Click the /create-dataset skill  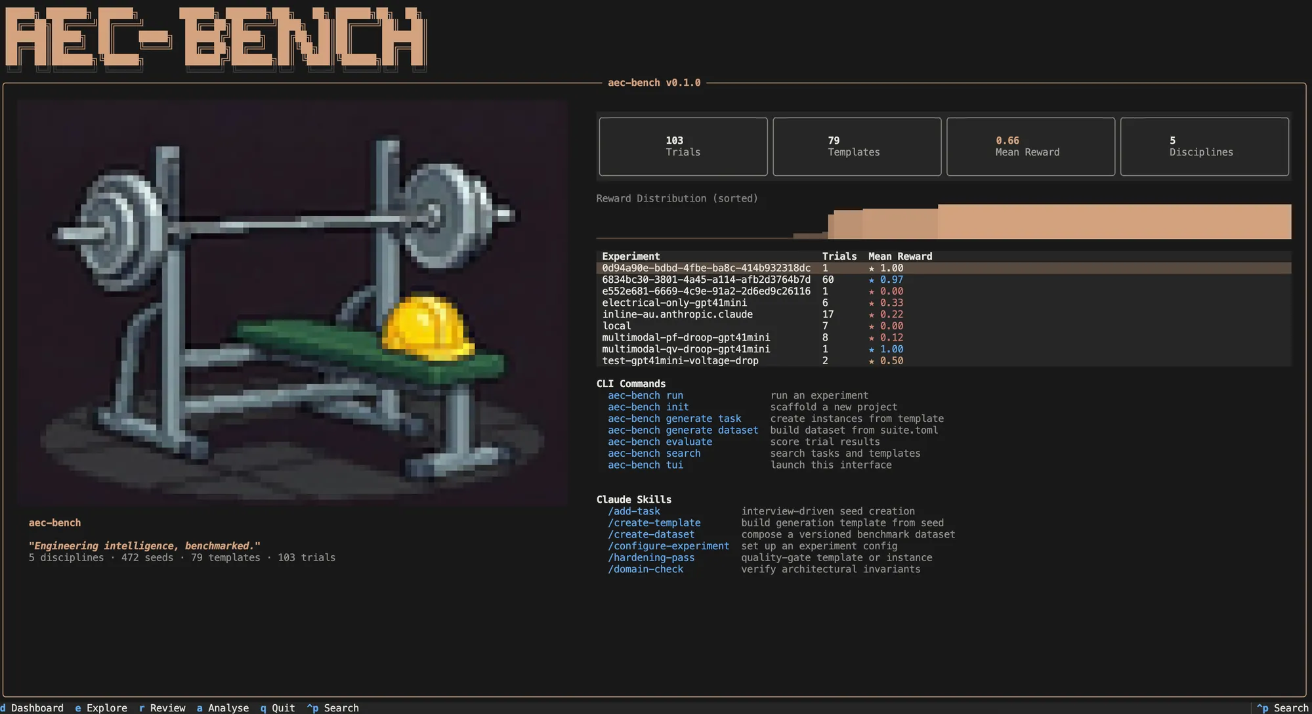[651, 534]
